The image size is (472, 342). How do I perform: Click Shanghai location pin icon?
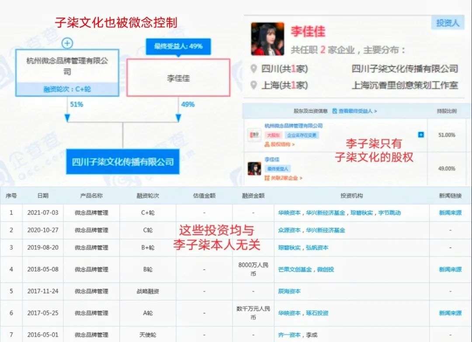(254, 85)
